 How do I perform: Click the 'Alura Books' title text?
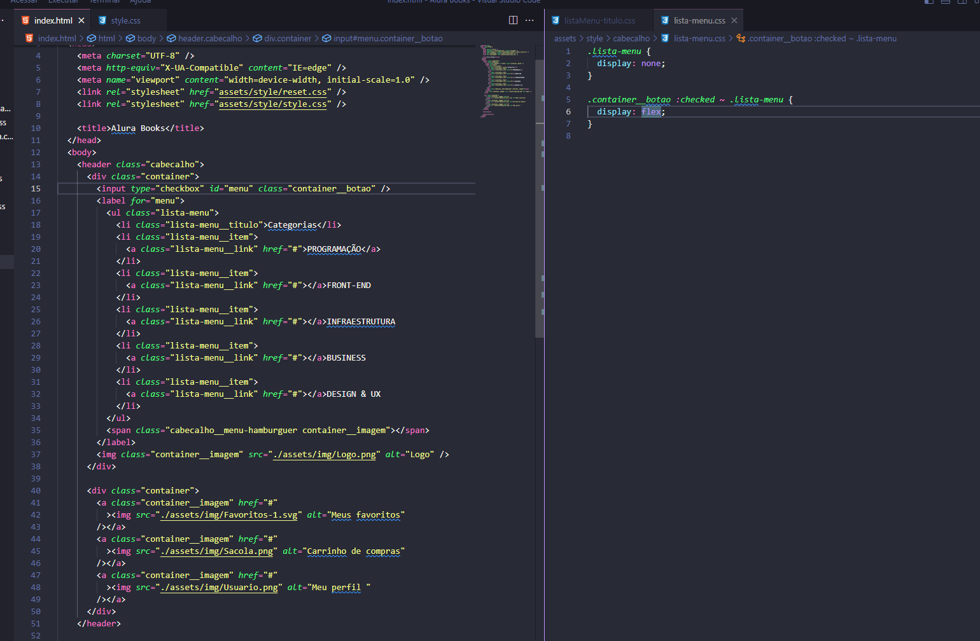tap(138, 128)
